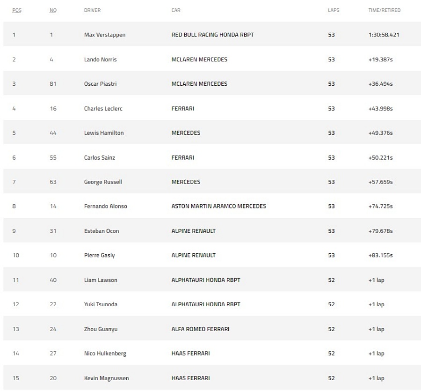Open Lando Norris driver link

[101, 59]
